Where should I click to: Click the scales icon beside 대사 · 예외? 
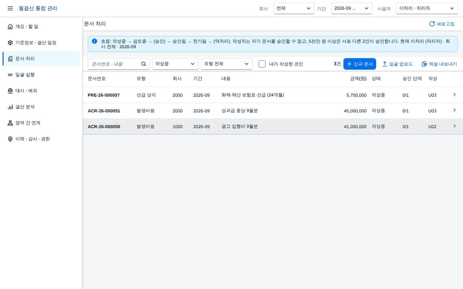10,91
